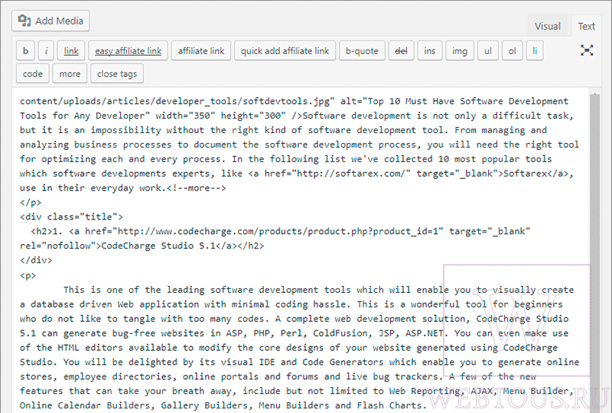Insert ins tag button
The image size is (612, 413).
(x=429, y=50)
